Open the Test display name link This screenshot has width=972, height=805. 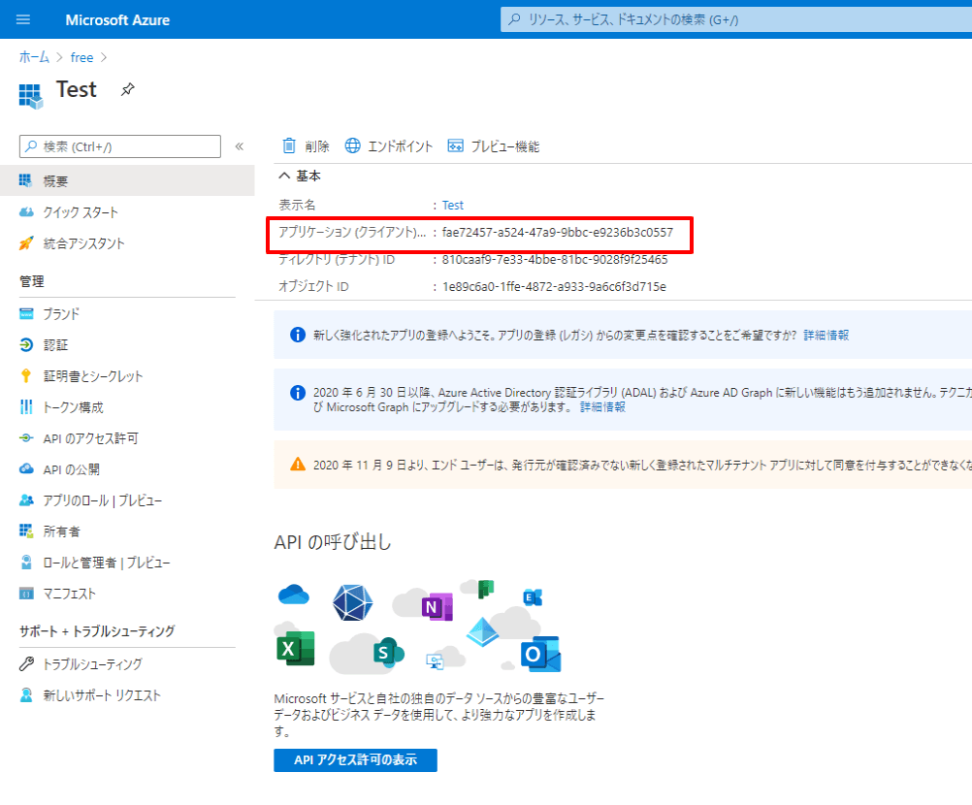coord(452,205)
